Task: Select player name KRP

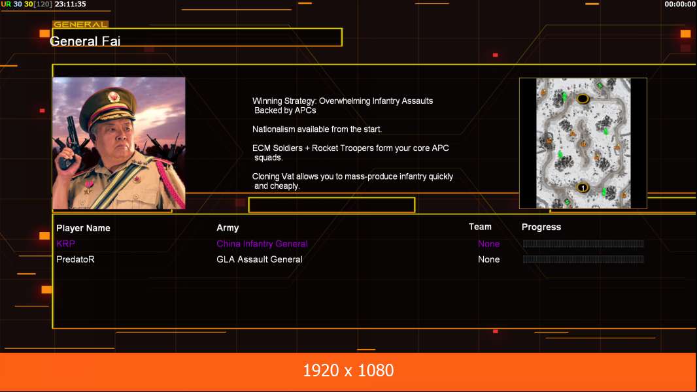Action: point(65,244)
